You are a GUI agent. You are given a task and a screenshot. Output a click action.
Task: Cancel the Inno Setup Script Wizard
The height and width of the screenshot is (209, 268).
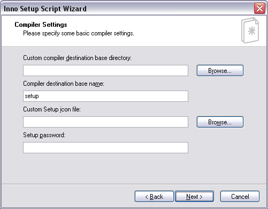pos(240,197)
